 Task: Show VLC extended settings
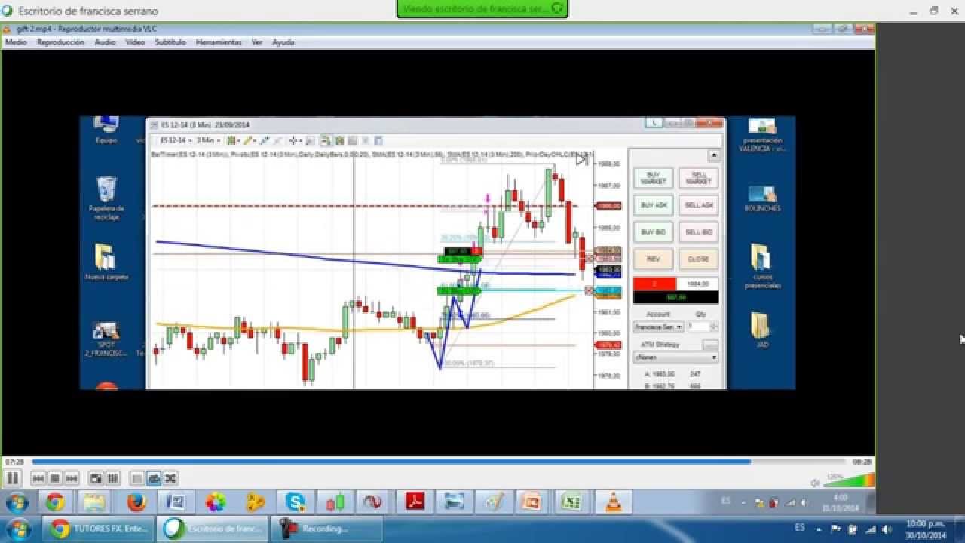tap(112, 478)
